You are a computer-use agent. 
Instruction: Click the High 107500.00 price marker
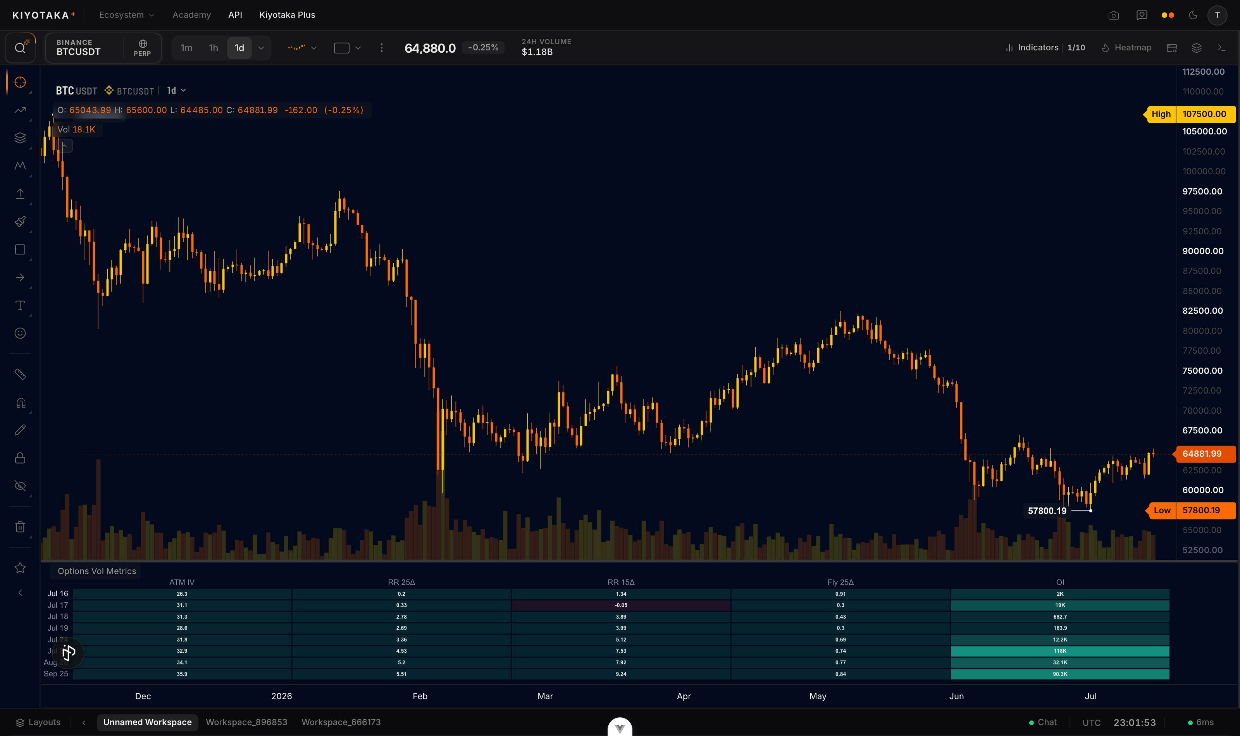(1191, 114)
